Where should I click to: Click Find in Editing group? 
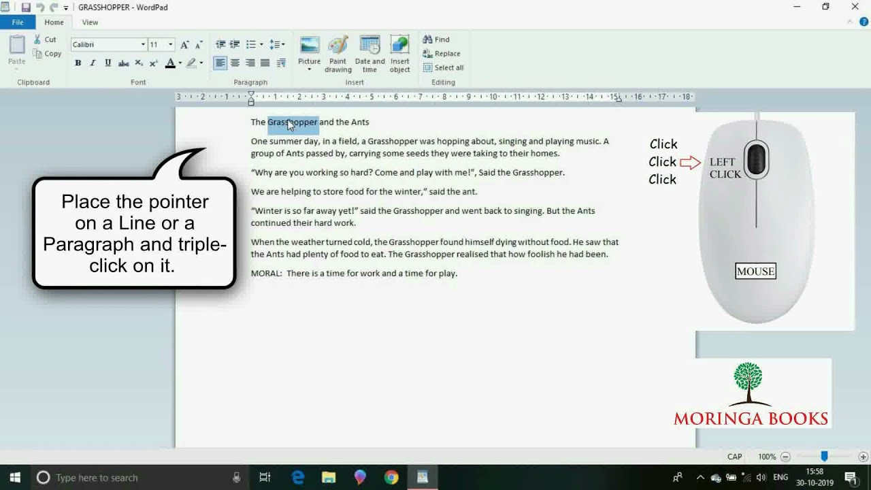point(436,39)
